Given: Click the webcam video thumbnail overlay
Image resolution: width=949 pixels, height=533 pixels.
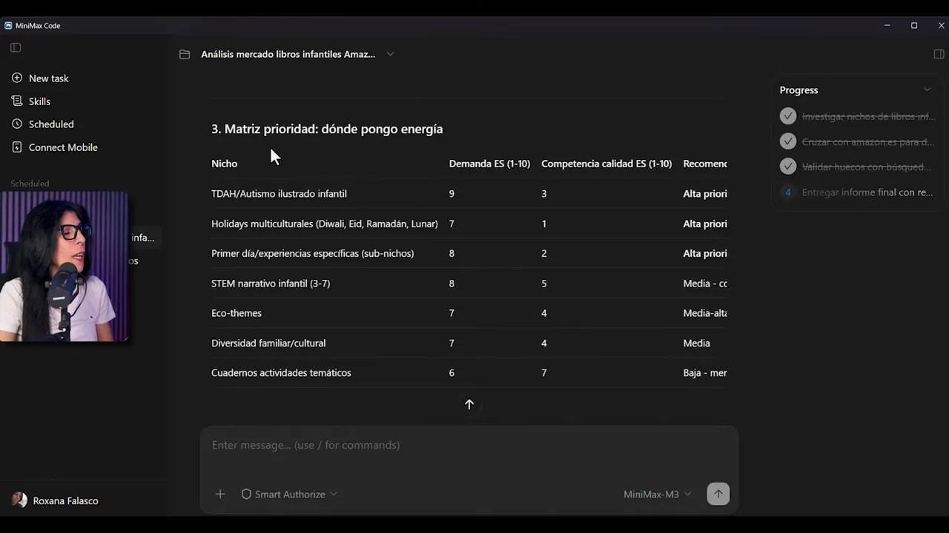Looking at the screenshot, I should point(64,266).
